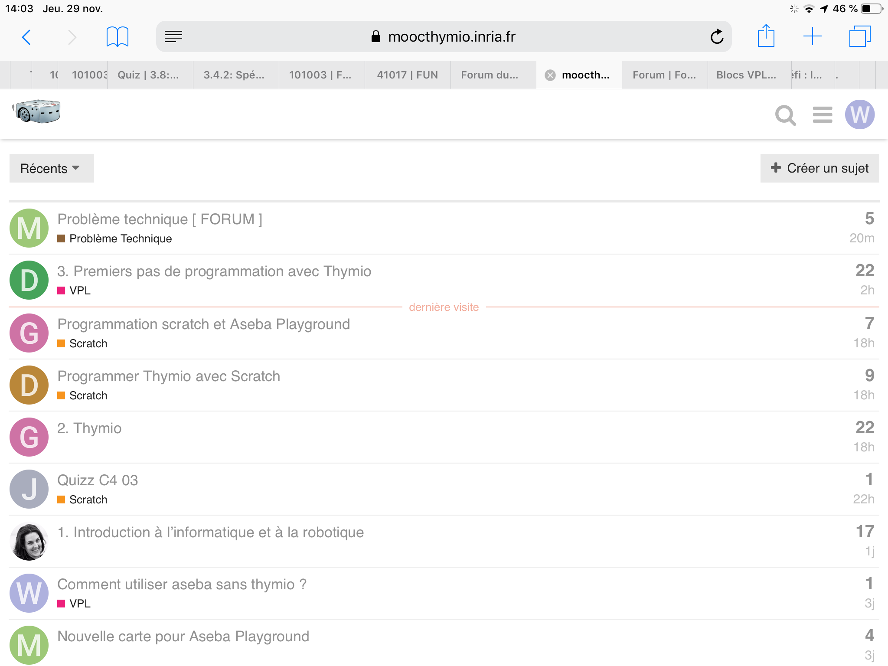Click the moocthymio.inria.fr address bar
This screenshot has width=888, height=666.
444,36
